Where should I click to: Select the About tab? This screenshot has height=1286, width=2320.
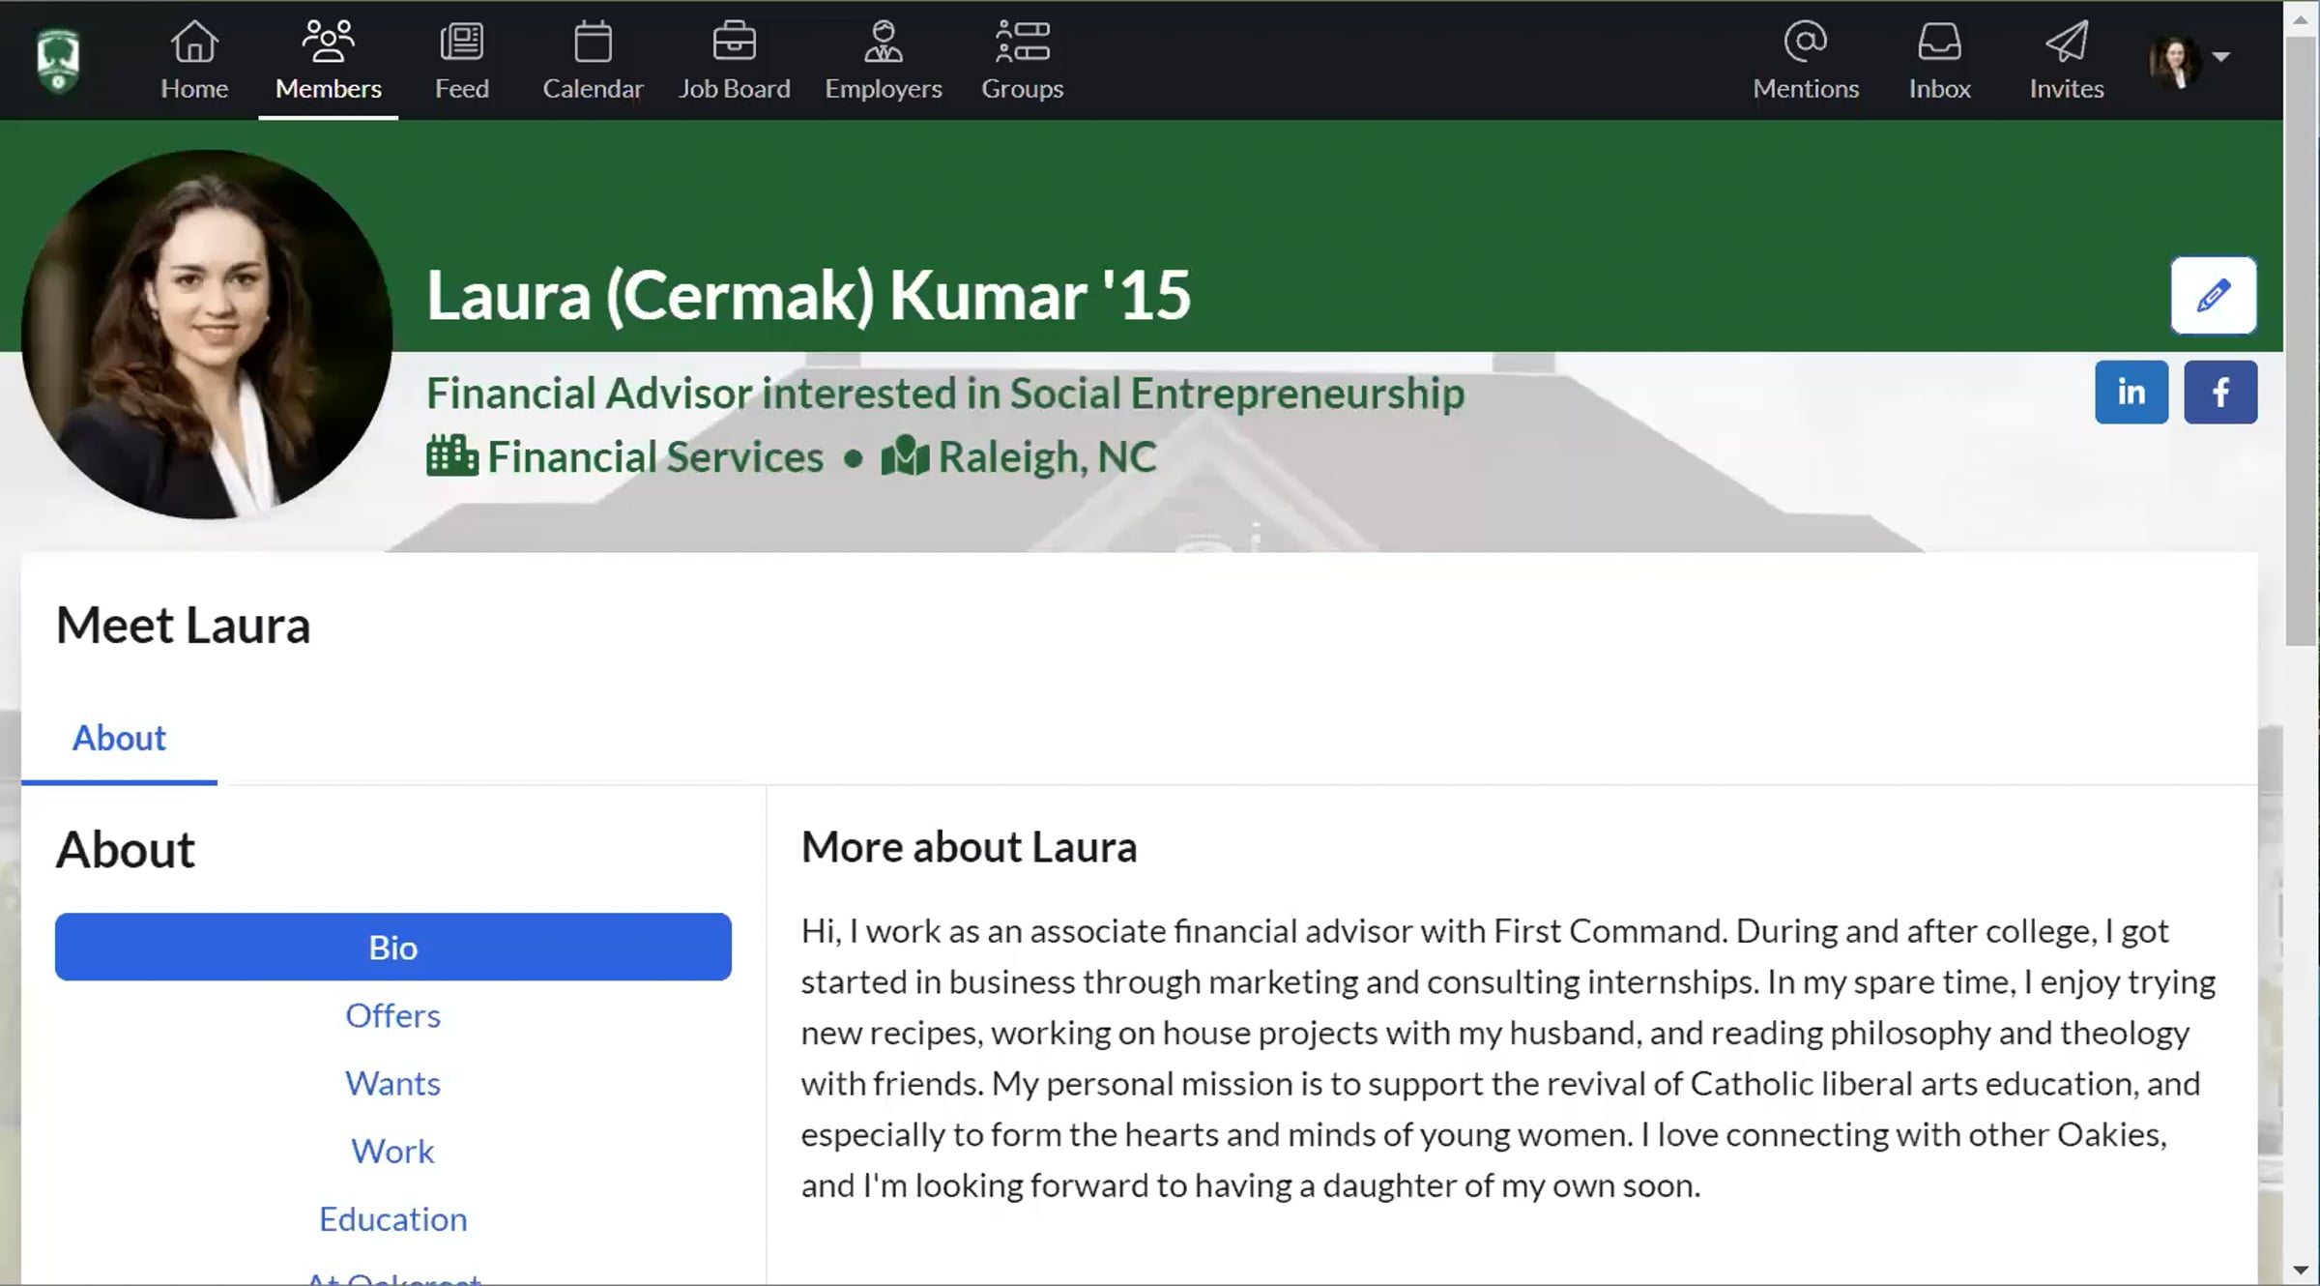click(119, 739)
